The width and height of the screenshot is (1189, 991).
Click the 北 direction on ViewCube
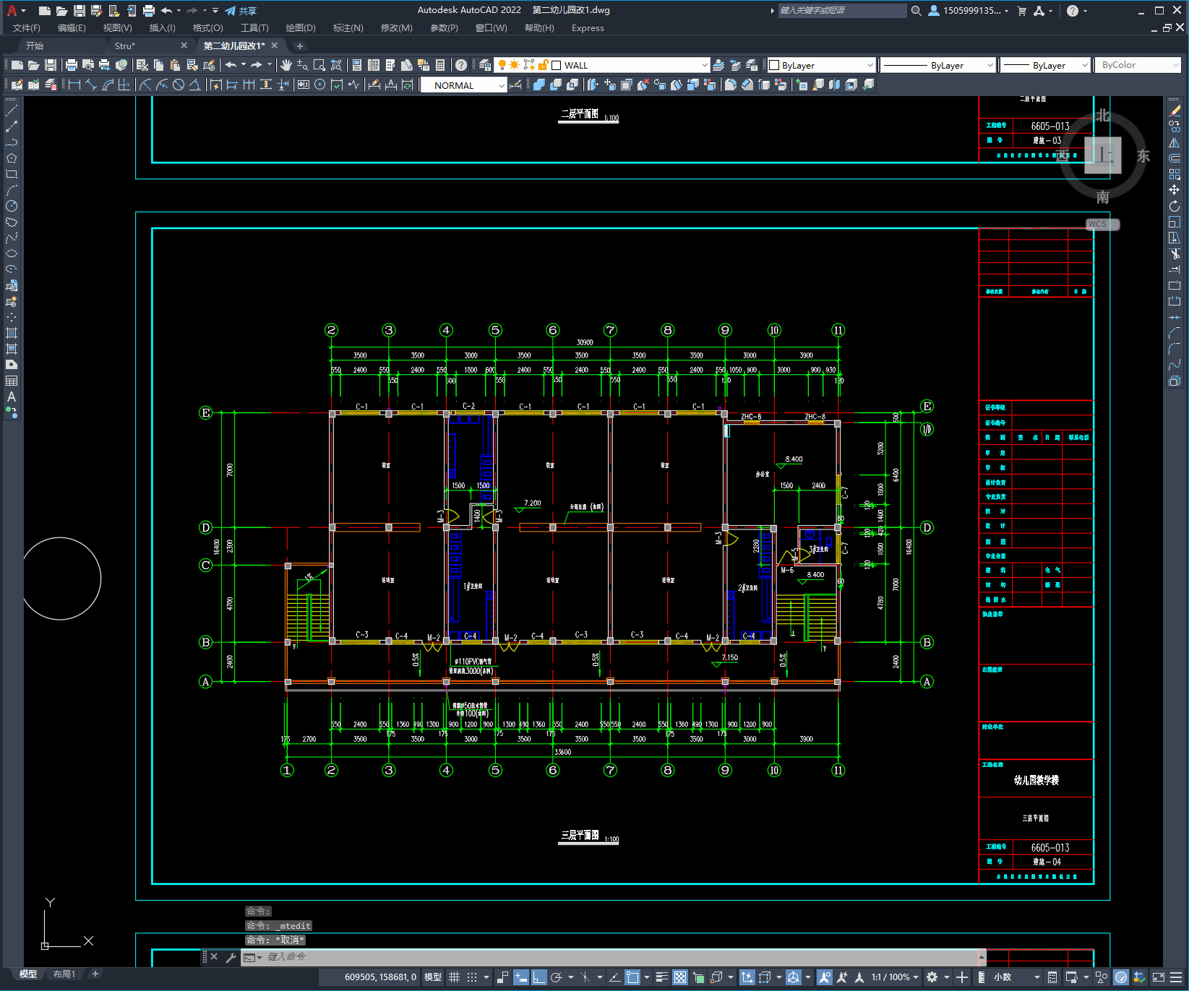(1102, 116)
